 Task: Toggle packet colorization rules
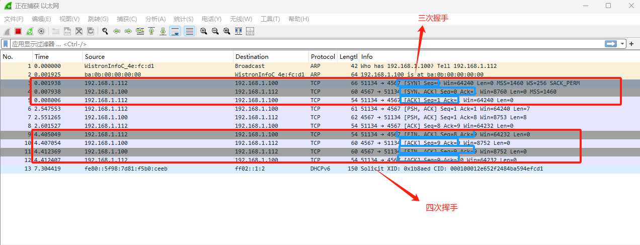click(189, 31)
